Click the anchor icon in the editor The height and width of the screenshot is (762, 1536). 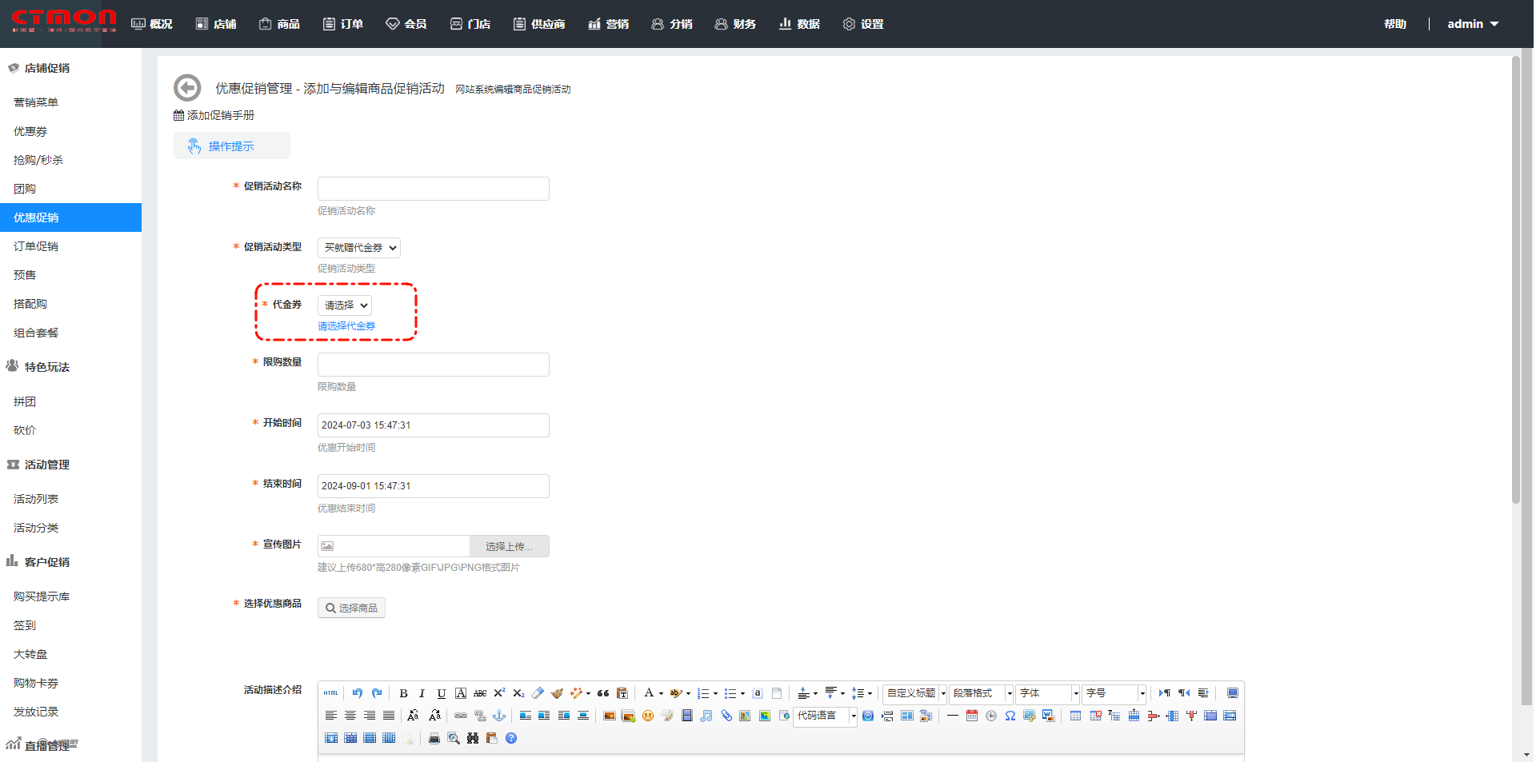point(499,716)
